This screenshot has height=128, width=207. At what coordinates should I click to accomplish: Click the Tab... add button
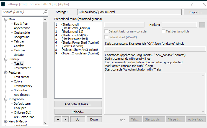click(x=135, y=119)
